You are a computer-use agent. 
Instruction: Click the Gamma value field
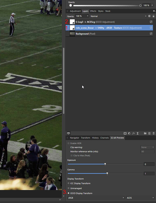[149, 173]
